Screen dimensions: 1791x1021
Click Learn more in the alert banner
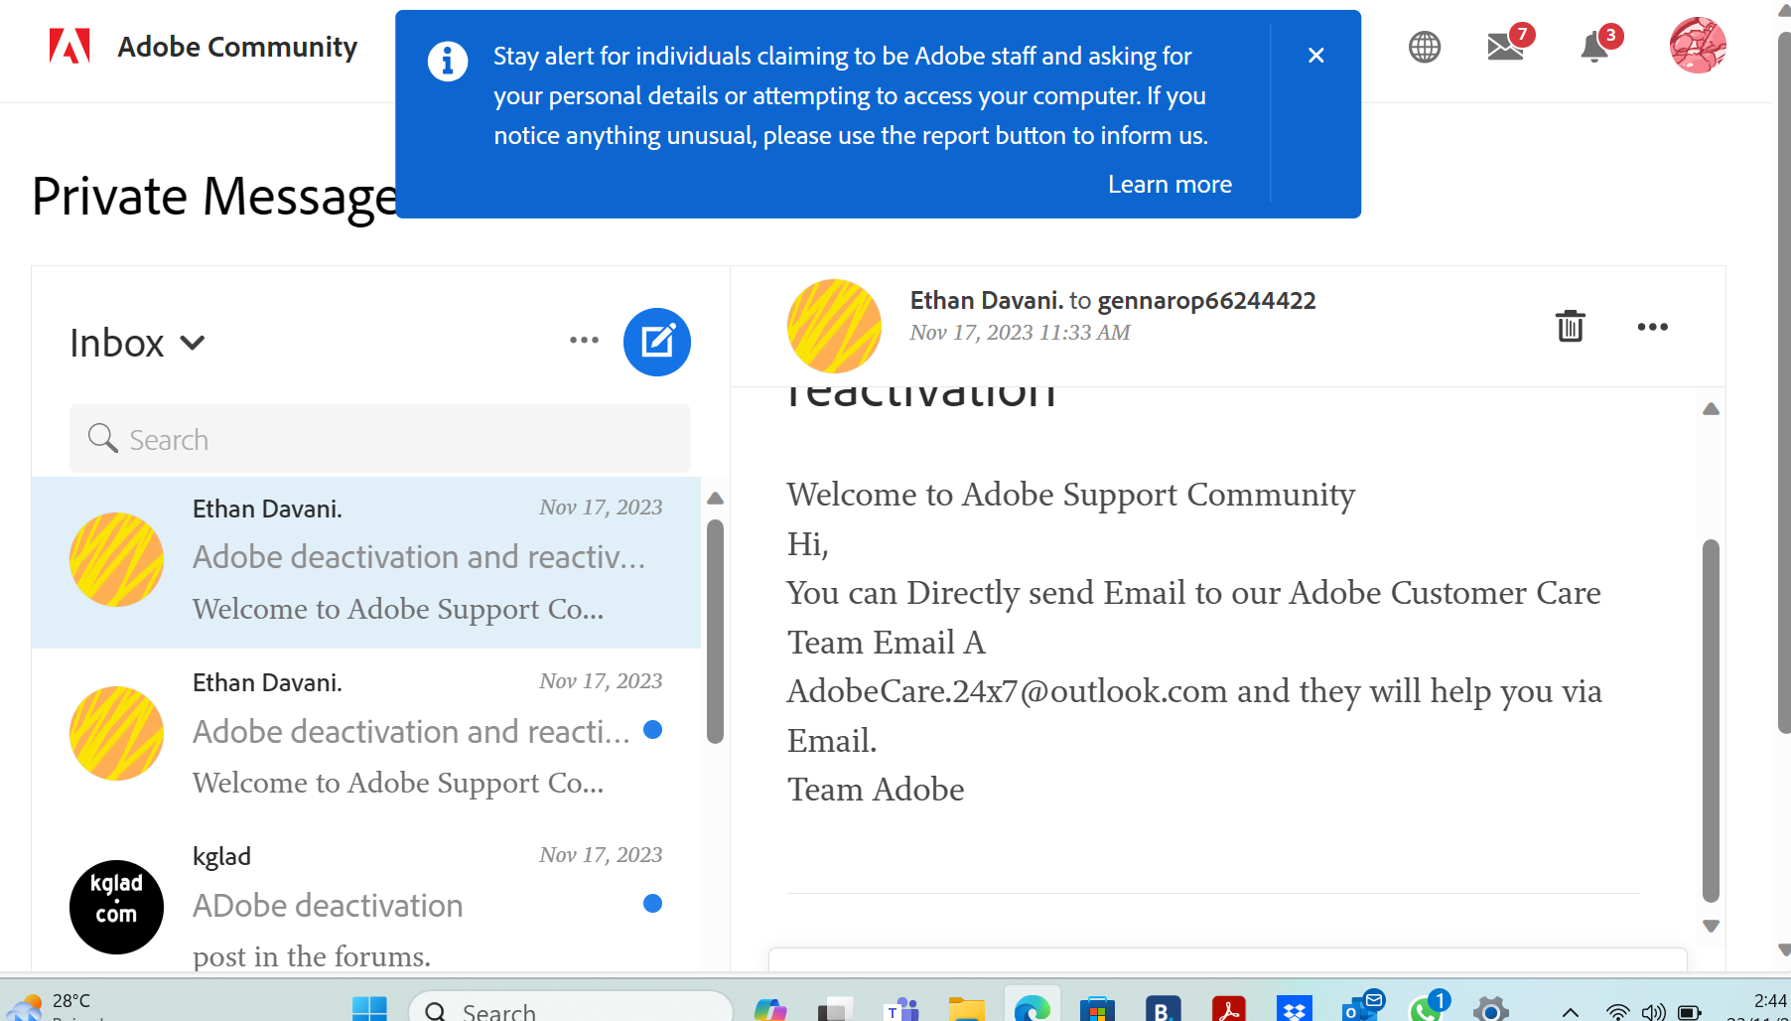(x=1170, y=184)
